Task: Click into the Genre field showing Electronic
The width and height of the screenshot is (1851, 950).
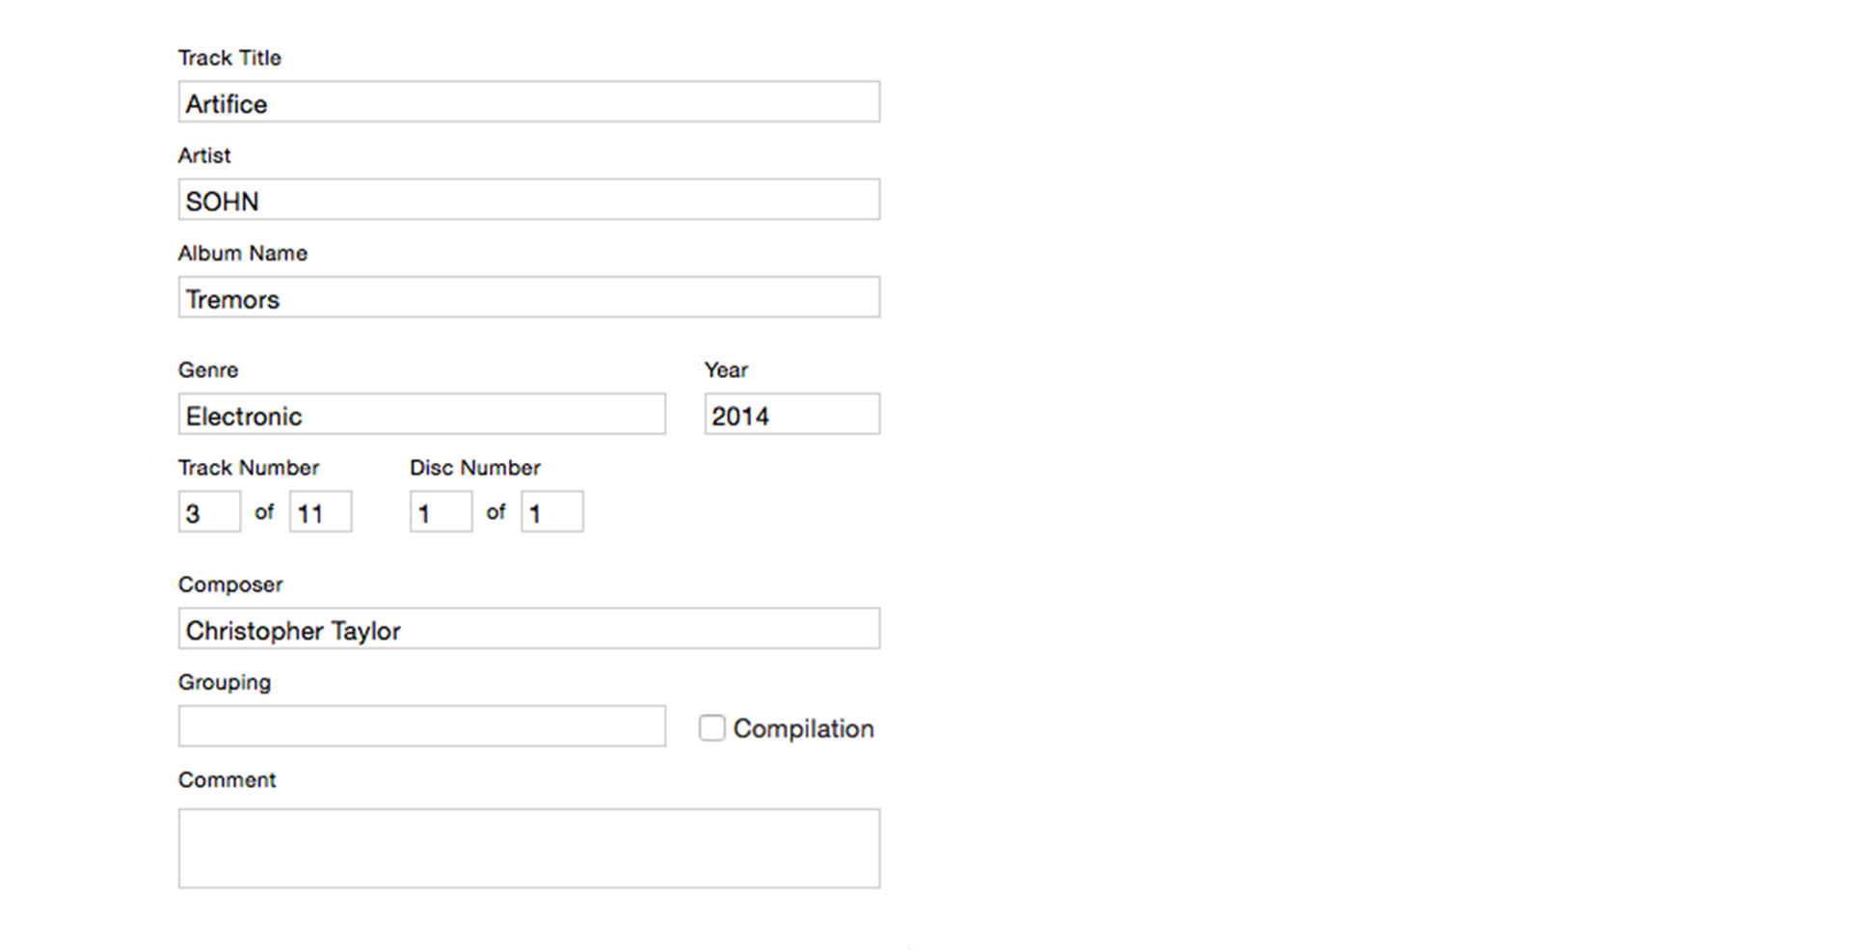Action: (x=421, y=415)
